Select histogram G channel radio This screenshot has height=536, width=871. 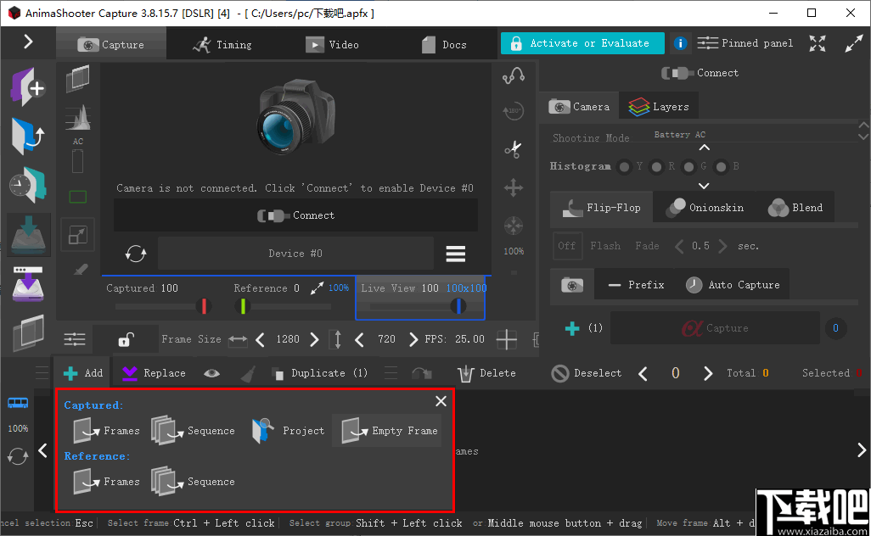coord(688,166)
